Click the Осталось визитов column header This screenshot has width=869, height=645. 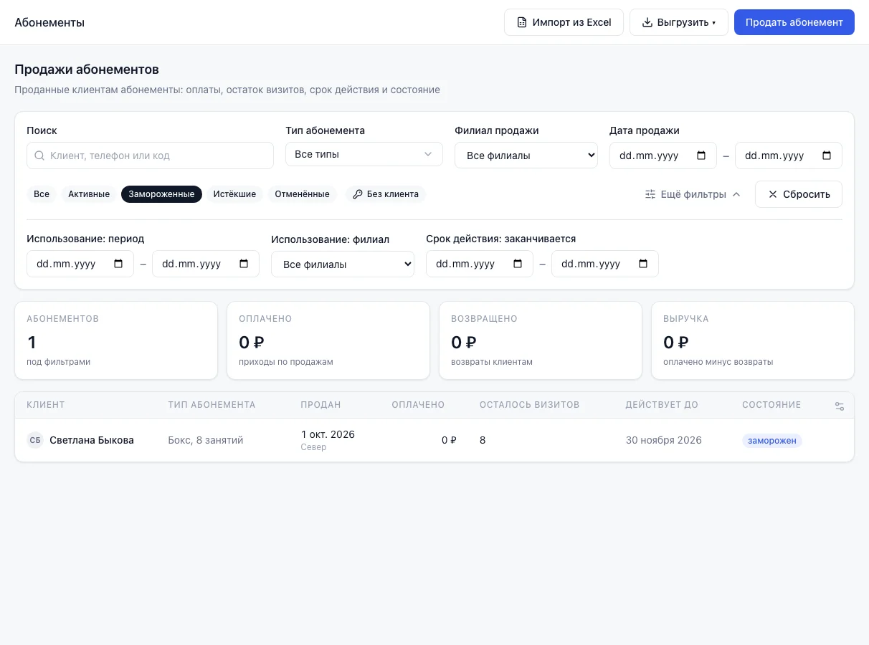[530, 405]
